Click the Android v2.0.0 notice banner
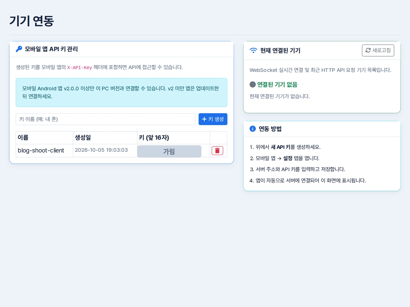 [x=121, y=92]
